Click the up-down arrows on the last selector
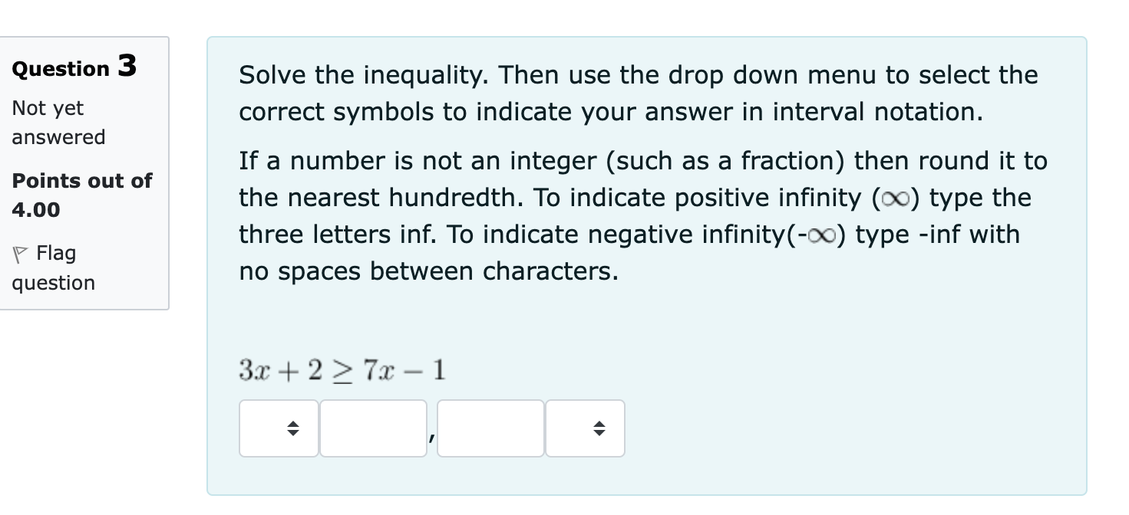This screenshot has width=1129, height=515. tap(599, 428)
